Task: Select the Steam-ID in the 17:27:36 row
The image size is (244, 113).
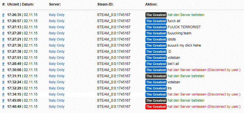Action: pos(114,45)
